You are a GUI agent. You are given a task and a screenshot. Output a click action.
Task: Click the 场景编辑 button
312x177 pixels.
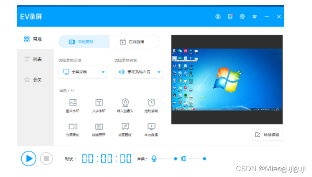[x=267, y=135]
